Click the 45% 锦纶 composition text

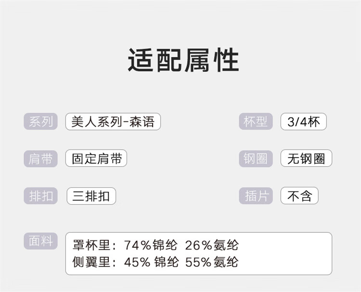pos(151,262)
